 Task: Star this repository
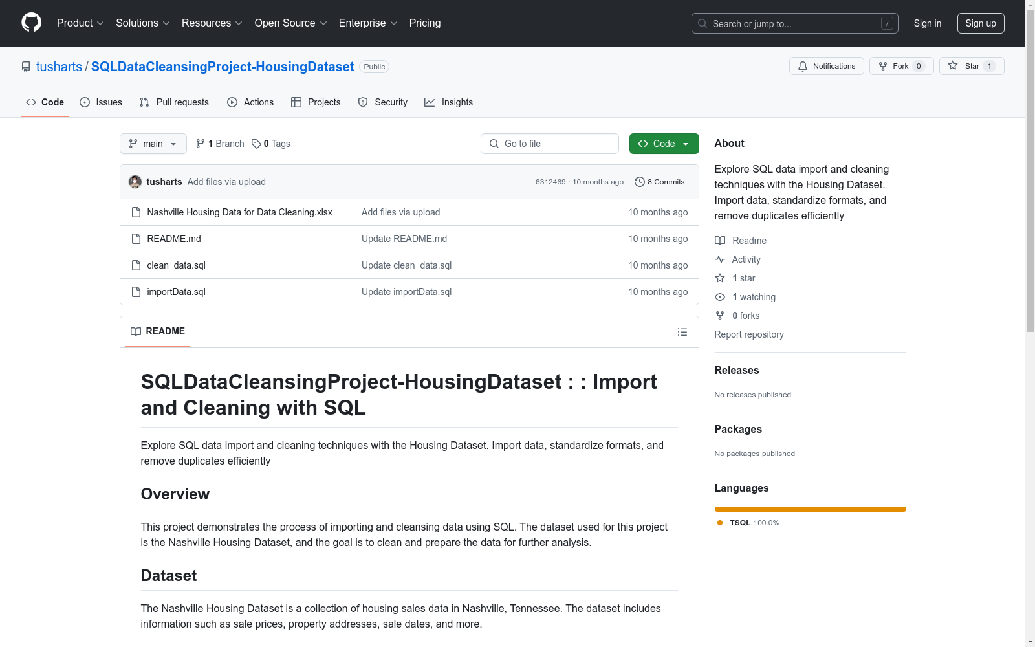972,66
